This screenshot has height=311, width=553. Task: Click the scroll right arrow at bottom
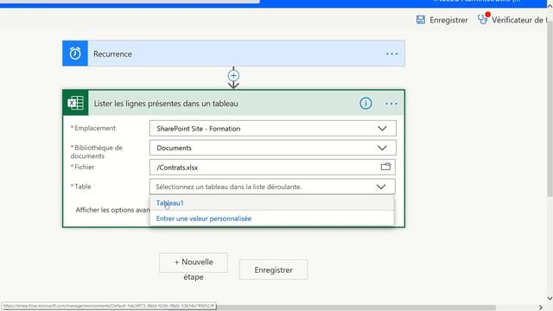pos(541,308)
